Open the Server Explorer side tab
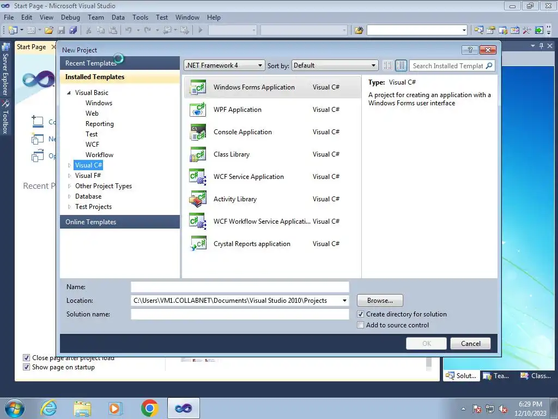Screen dimensions: 558x419 [x=5, y=70]
